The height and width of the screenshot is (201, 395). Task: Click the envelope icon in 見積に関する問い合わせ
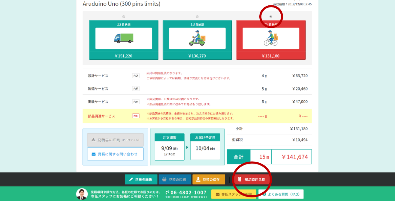click(94, 154)
